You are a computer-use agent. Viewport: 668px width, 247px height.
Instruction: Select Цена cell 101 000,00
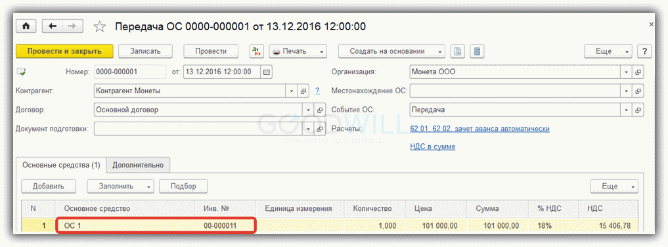(x=436, y=225)
